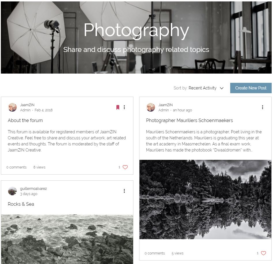This screenshot has height=264, width=276.
Task: Like the About the forum post
Action: (125, 167)
